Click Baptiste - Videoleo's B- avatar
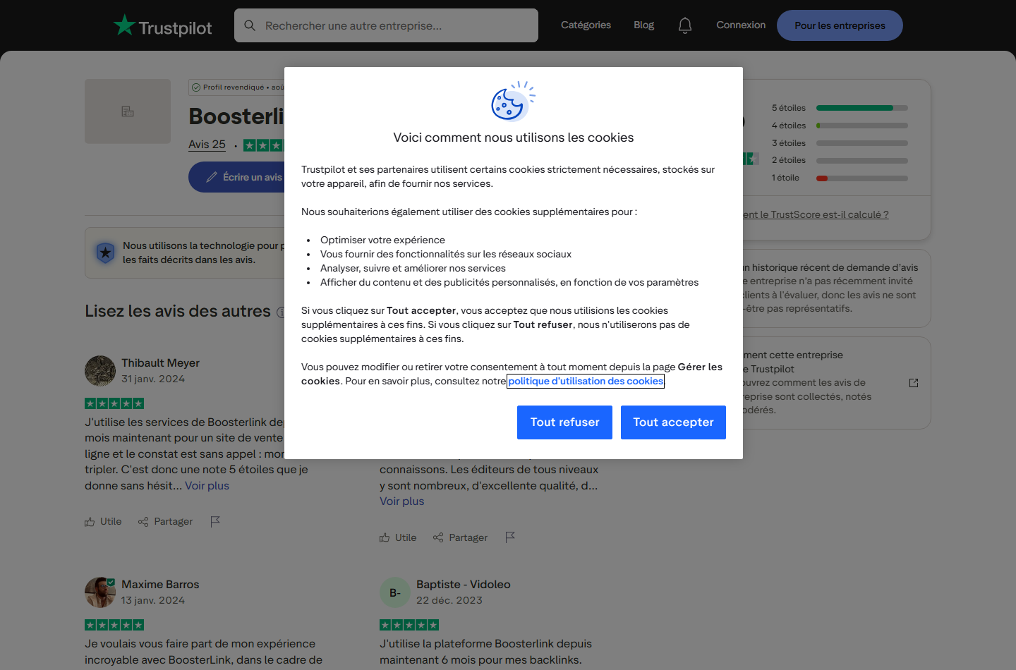The width and height of the screenshot is (1016, 670). (x=395, y=592)
